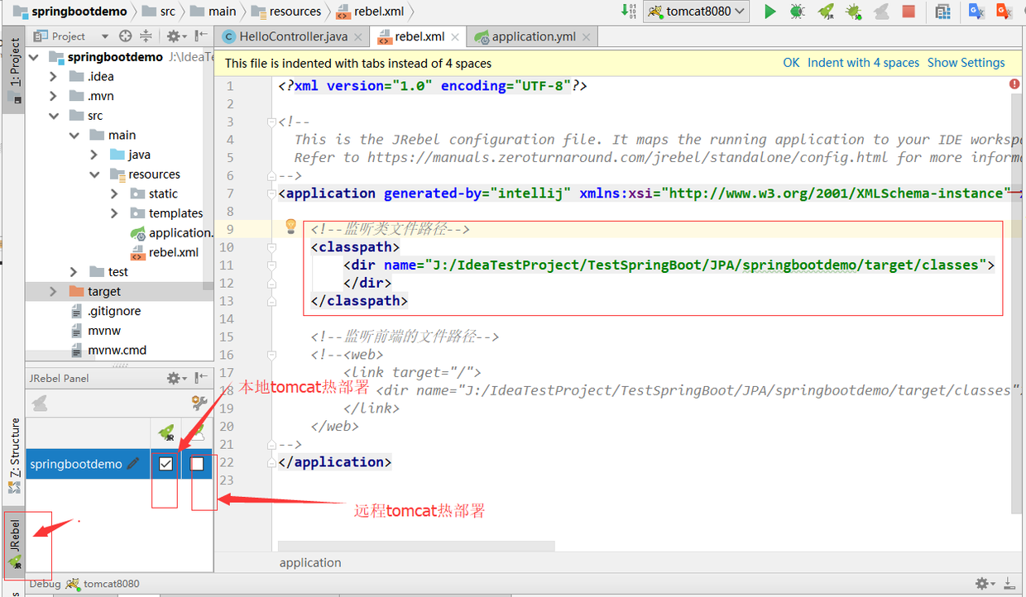The width and height of the screenshot is (1026, 597).
Task: Expand the templates folder
Action: pyautogui.click(x=114, y=213)
